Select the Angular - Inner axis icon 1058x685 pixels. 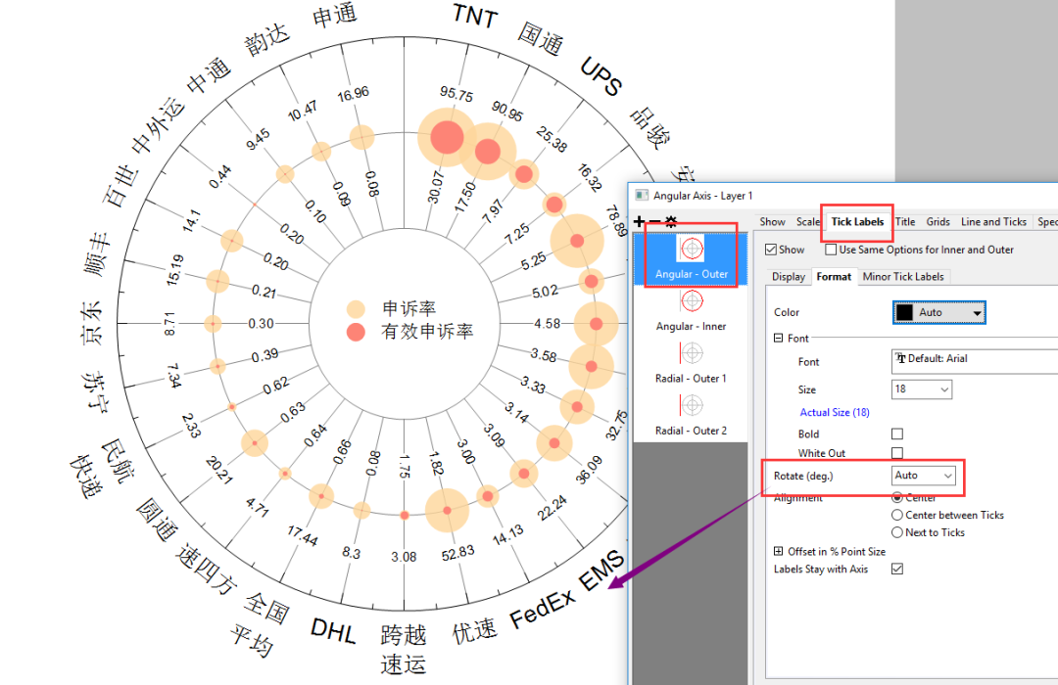click(x=692, y=300)
